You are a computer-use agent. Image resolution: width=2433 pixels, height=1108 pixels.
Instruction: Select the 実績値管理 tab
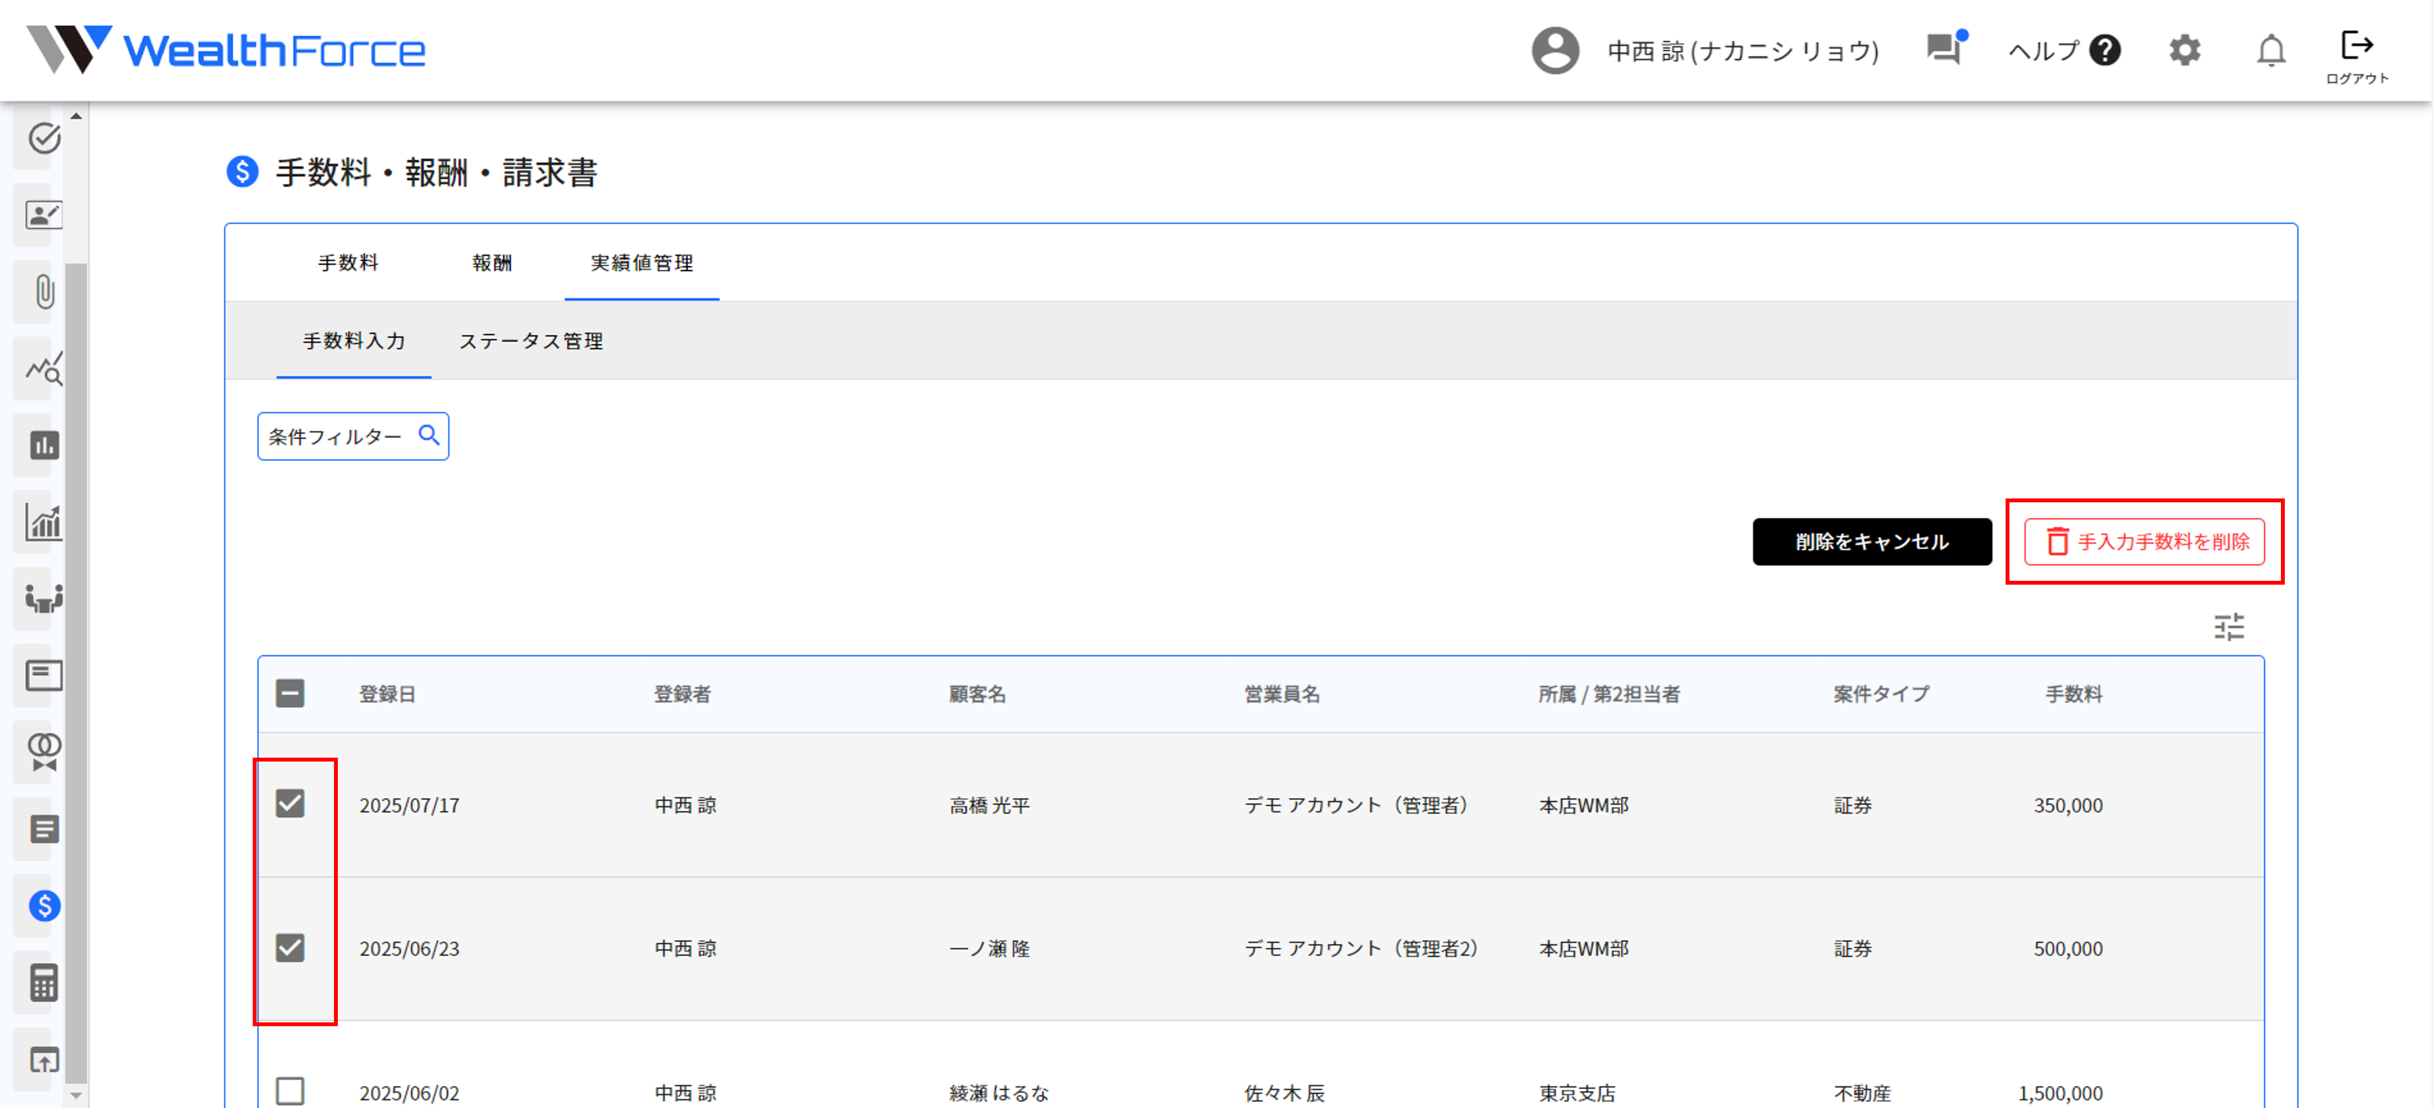point(642,262)
